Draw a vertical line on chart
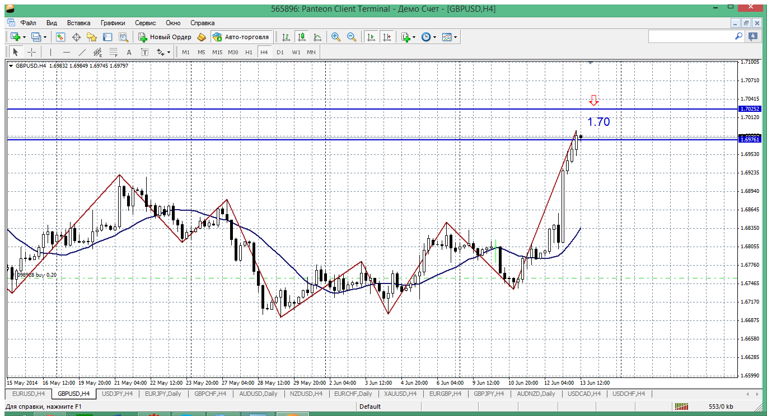Screen dimensions: 767x416 (x=50, y=52)
